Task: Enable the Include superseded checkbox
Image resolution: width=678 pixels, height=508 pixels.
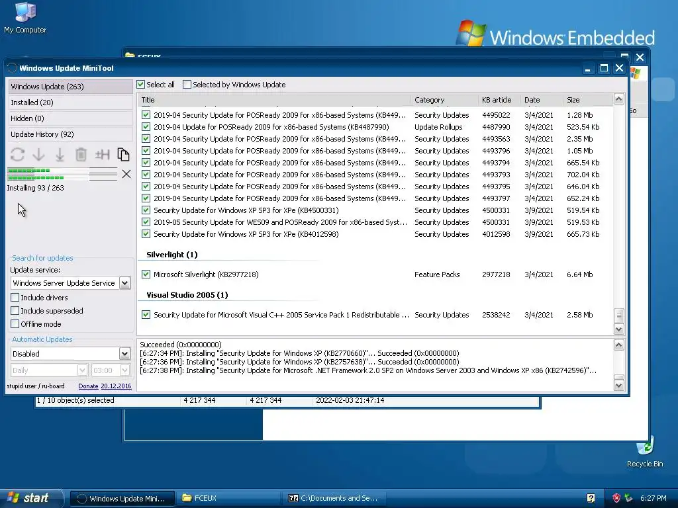Action: [15, 311]
